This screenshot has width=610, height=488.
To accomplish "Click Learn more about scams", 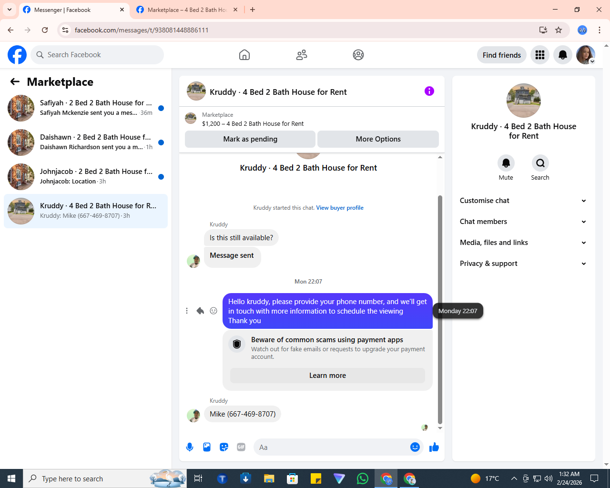I will click(328, 376).
